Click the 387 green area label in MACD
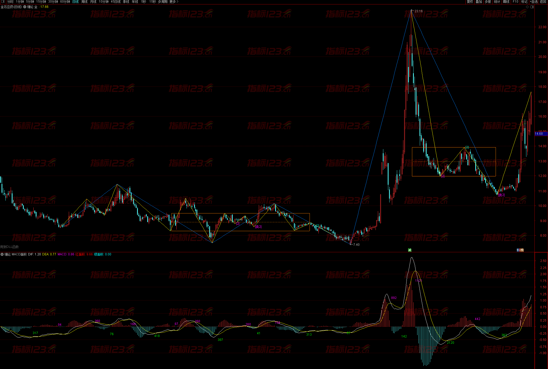This screenshot has height=369, width=548. 220,340
